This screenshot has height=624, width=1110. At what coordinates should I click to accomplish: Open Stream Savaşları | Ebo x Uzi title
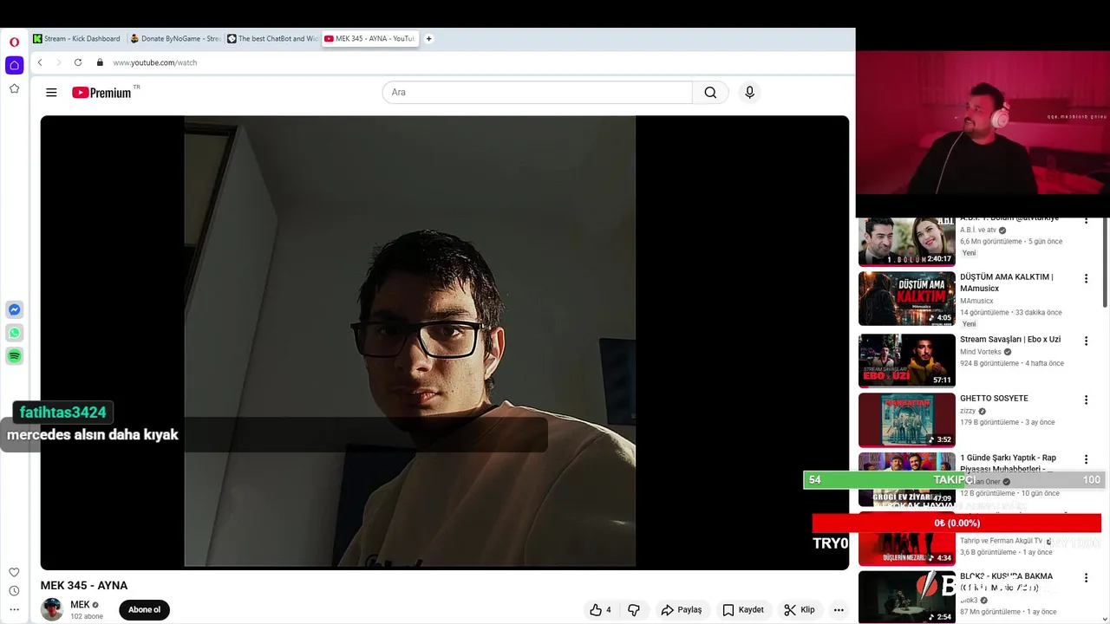[x=1010, y=340]
